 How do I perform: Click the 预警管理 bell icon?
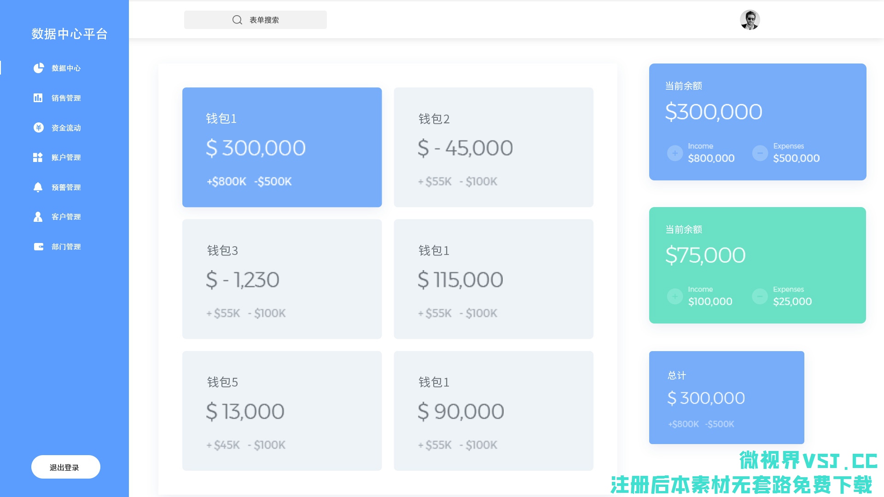(38, 187)
